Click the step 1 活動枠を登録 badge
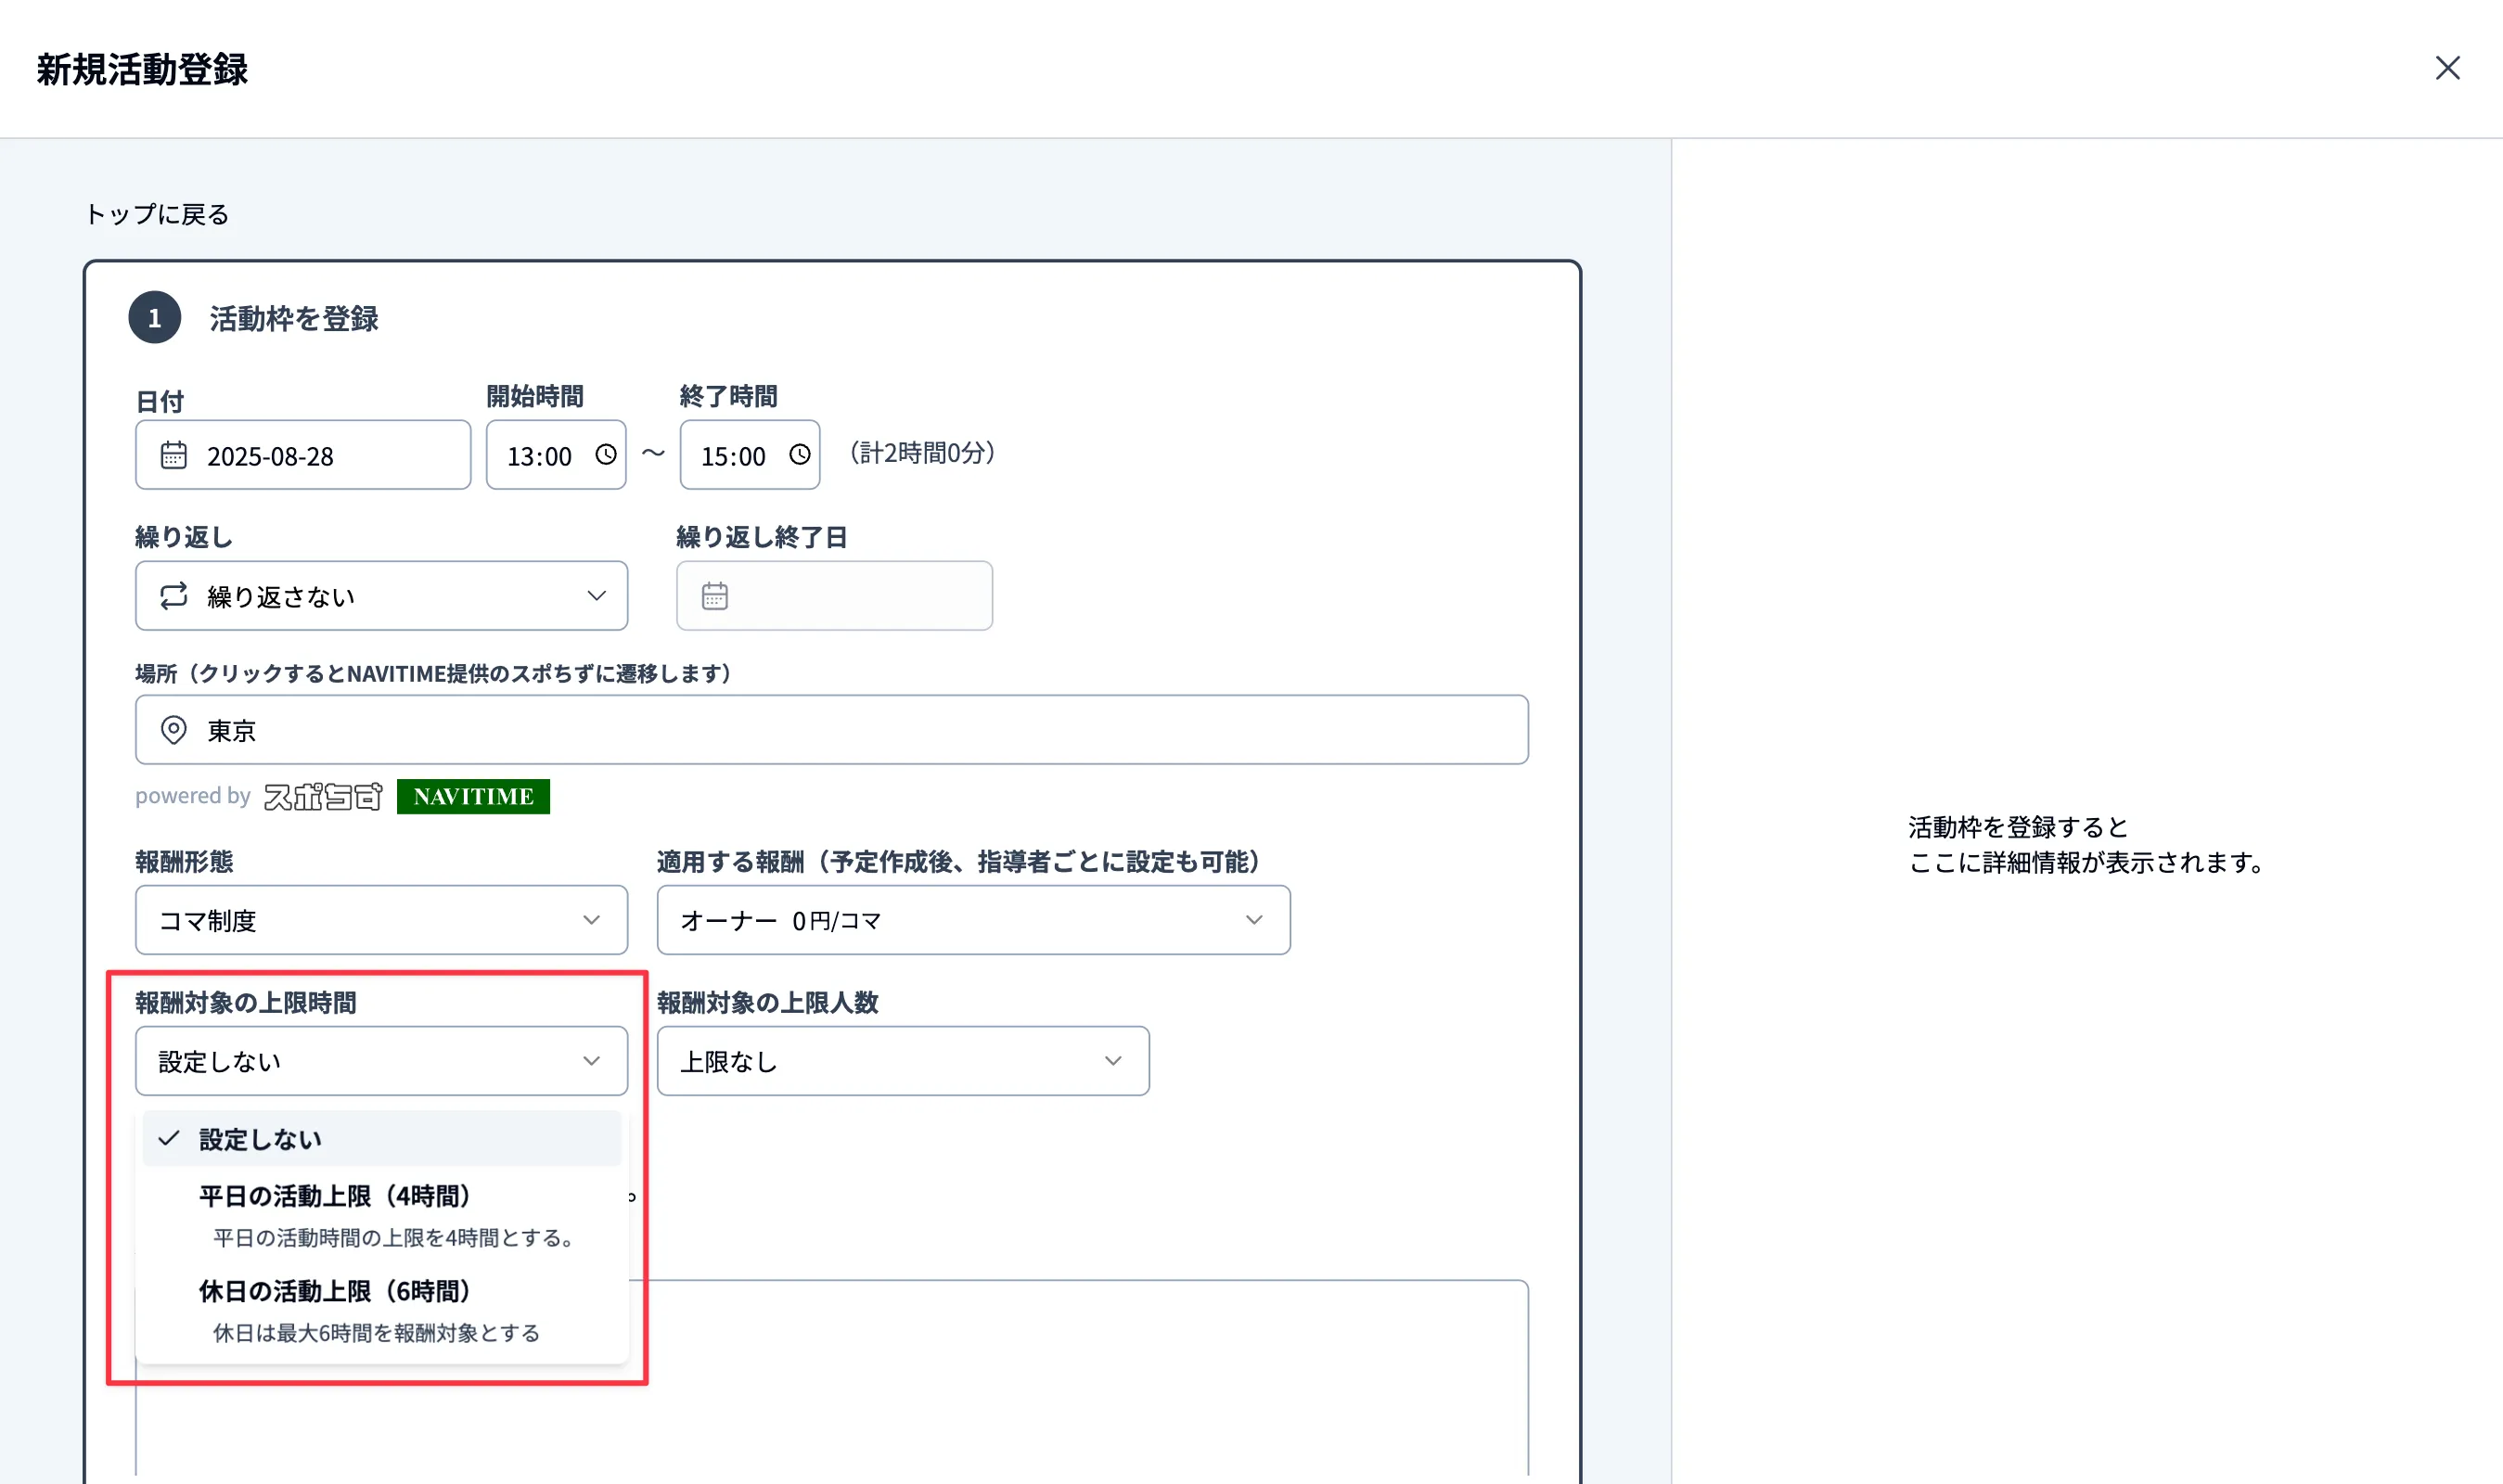This screenshot has height=1484, width=2503. coord(155,318)
